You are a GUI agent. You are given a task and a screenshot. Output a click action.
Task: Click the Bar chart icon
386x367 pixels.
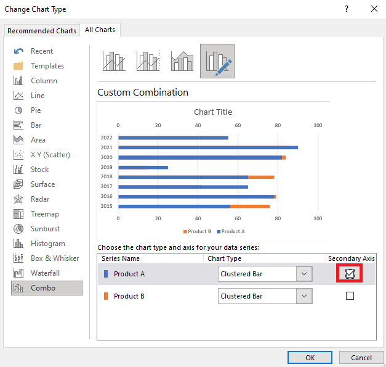click(18, 125)
